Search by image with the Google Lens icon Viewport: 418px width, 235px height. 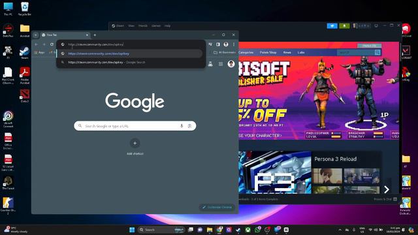[190, 126]
